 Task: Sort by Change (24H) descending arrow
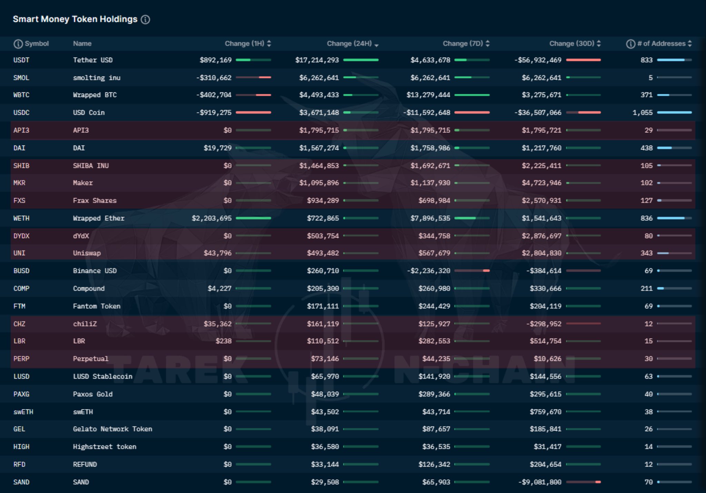click(x=376, y=45)
